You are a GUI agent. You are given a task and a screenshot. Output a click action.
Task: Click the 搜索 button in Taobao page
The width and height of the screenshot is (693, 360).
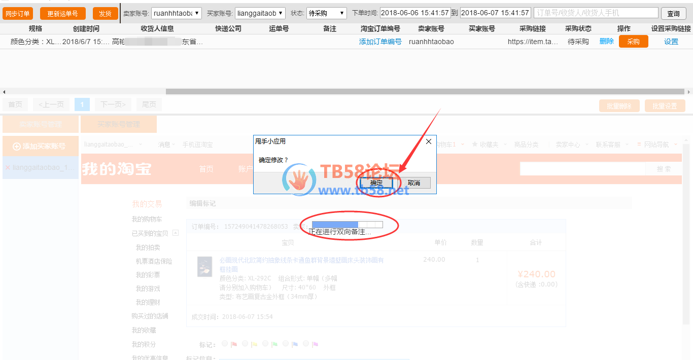pyautogui.click(x=664, y=169)
